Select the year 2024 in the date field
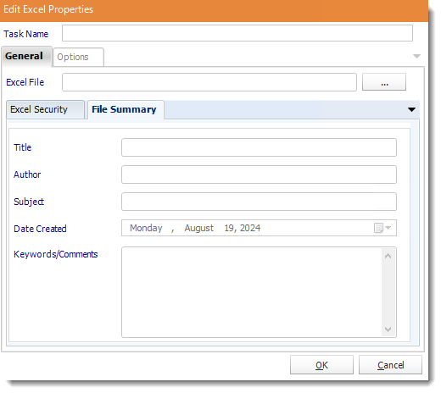The height and width of the screenshot is (393, 441). (x=250, y=228)
